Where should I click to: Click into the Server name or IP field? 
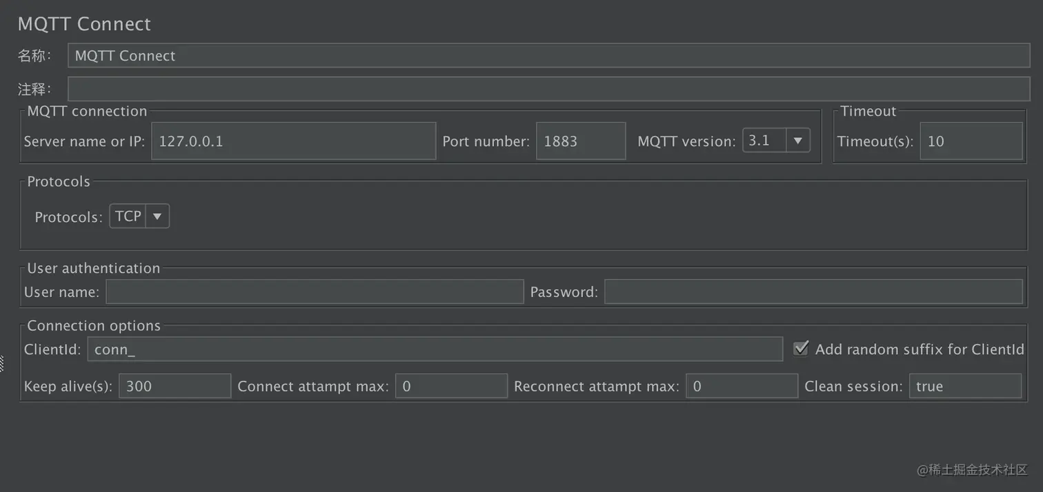point(293,141)
